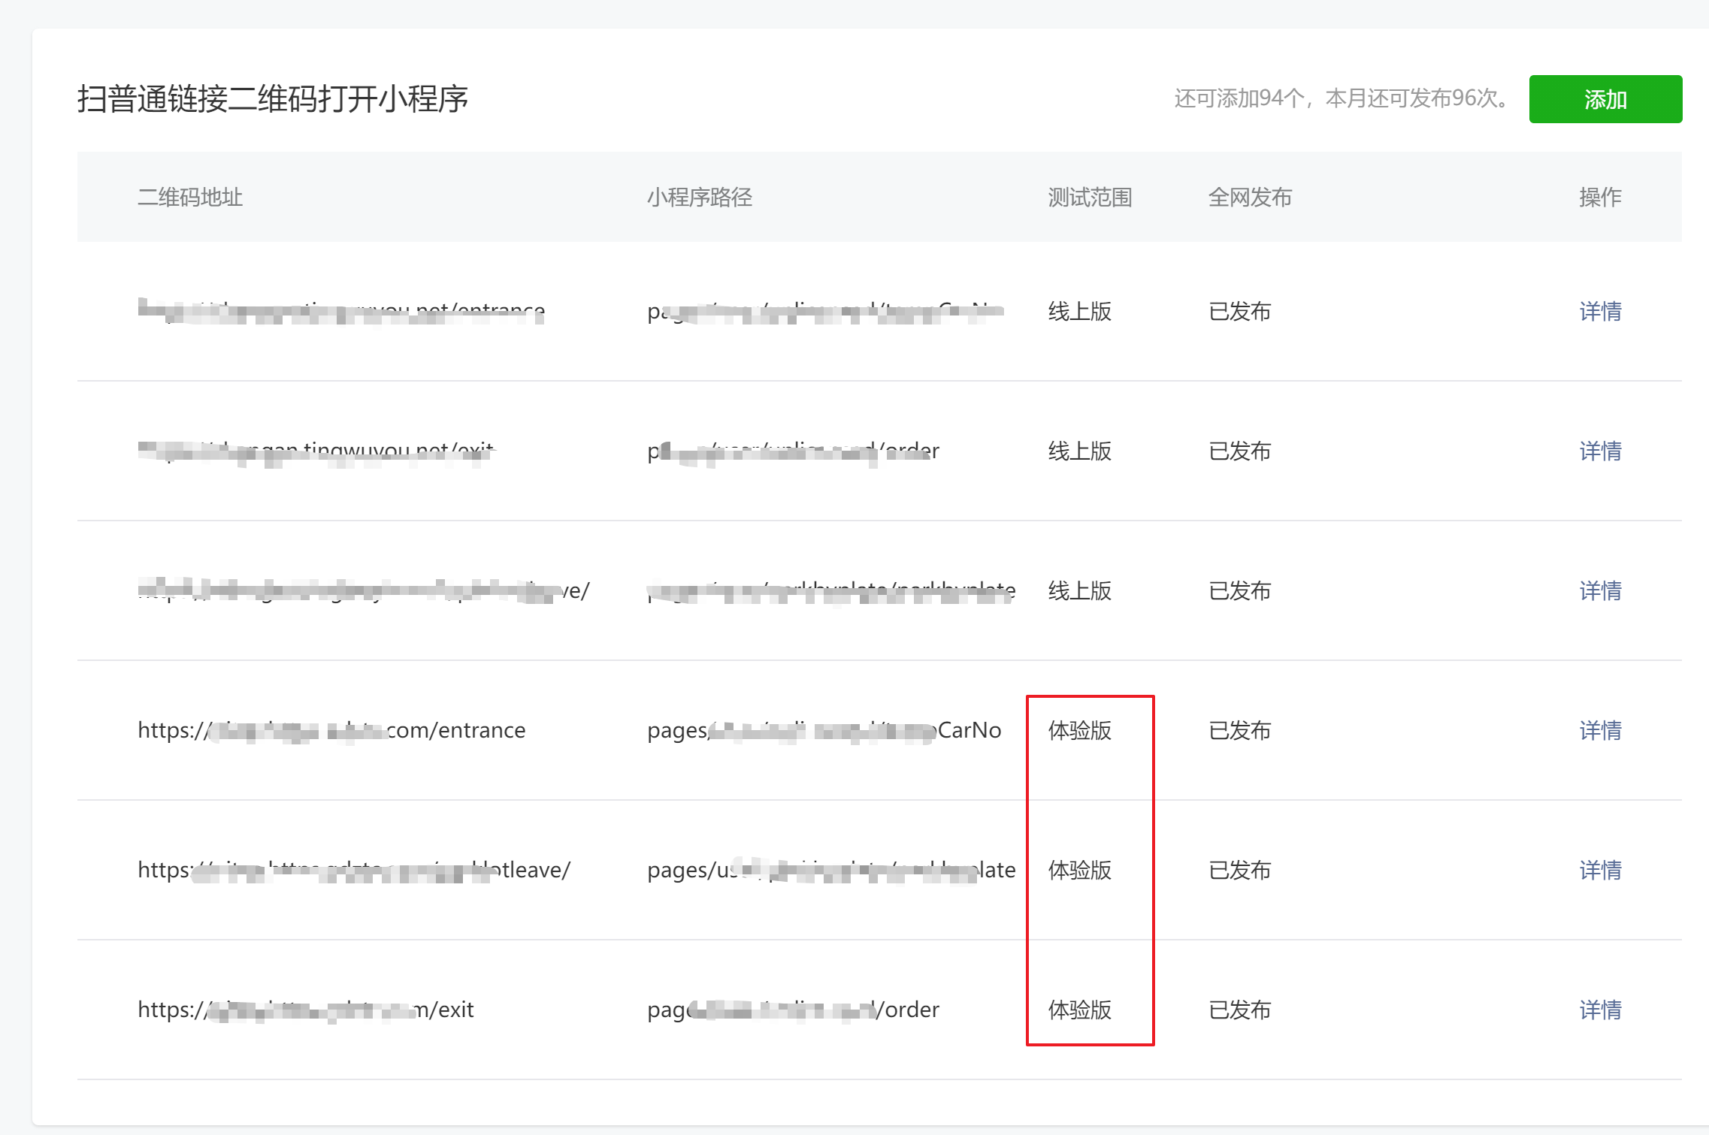Click the 小程序路径 column header
The image size is (1709, 1135).
[700, 198]
